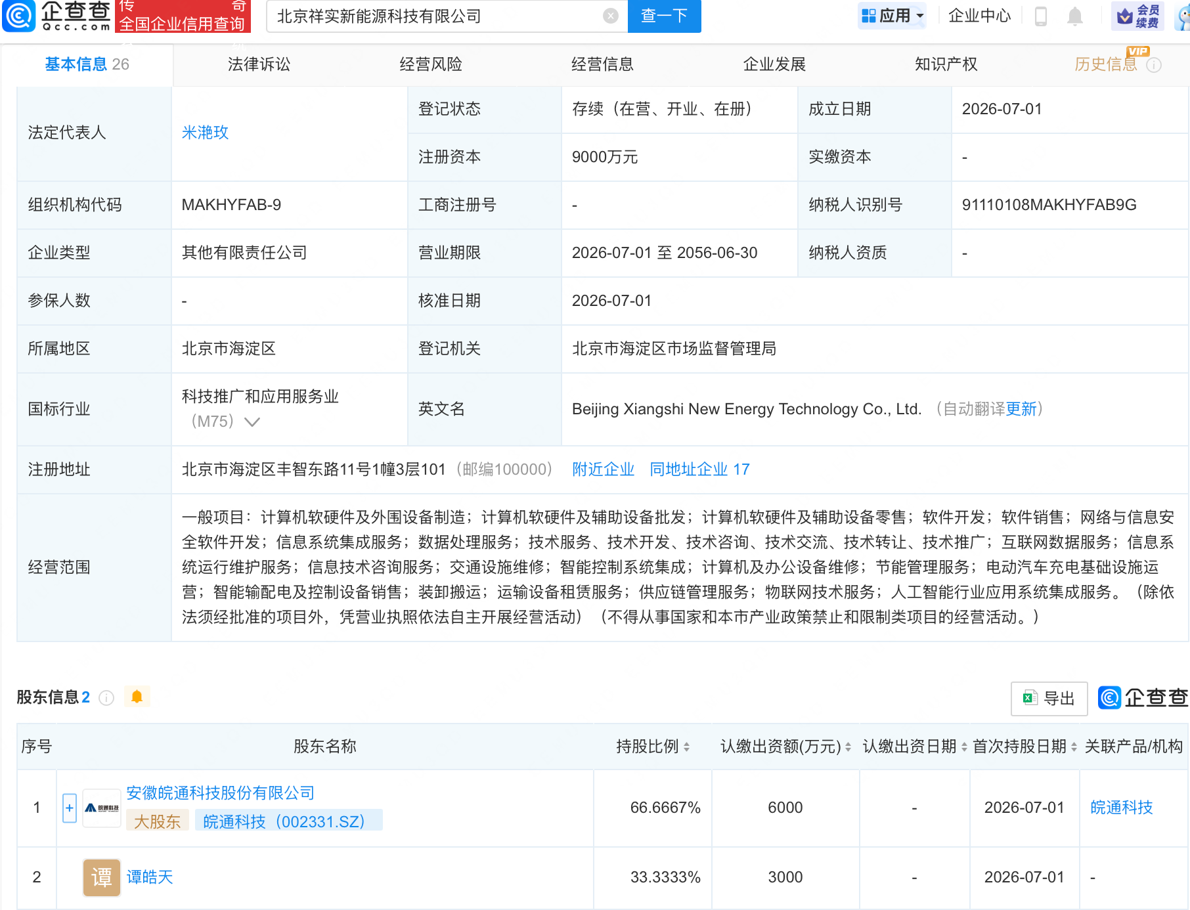
Task: Switch to 企业发展 tab
Action: pyautogui.click(x=774, y=64)
